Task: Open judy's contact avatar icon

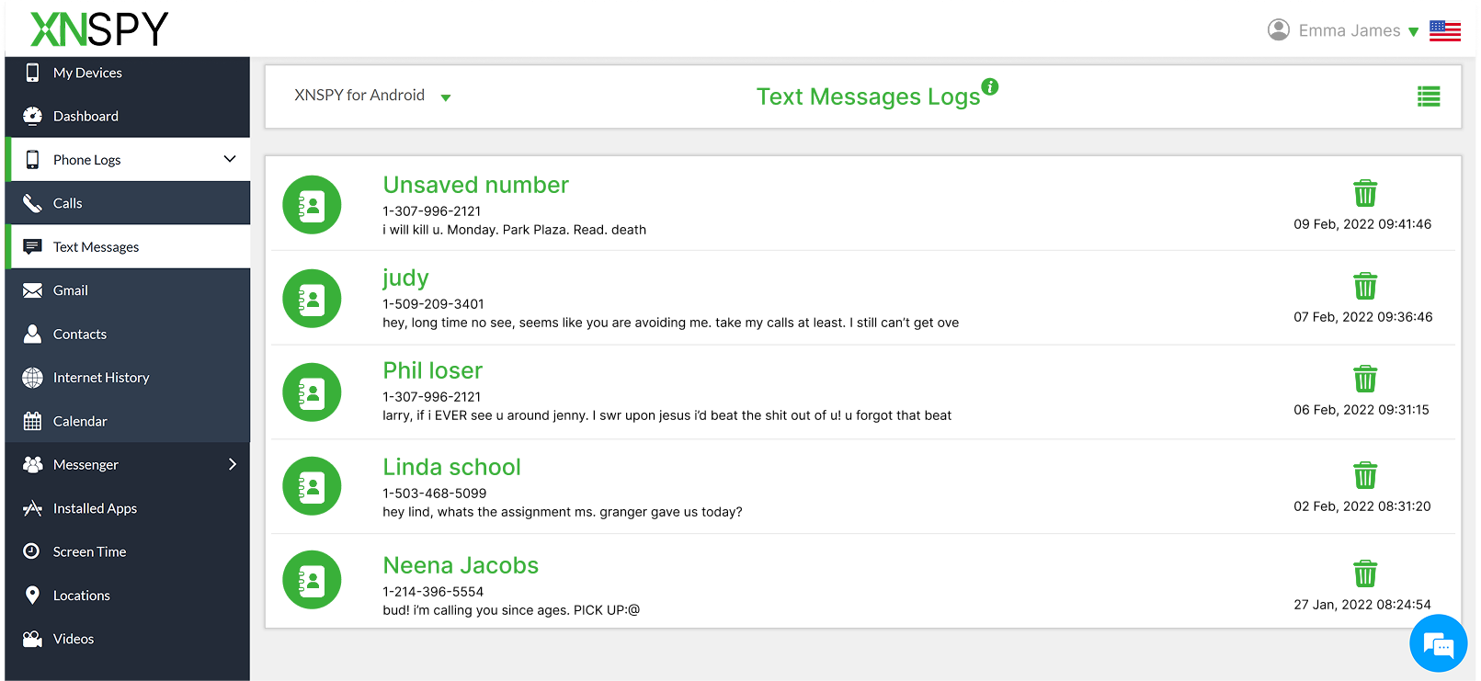Action: [312, 299]
